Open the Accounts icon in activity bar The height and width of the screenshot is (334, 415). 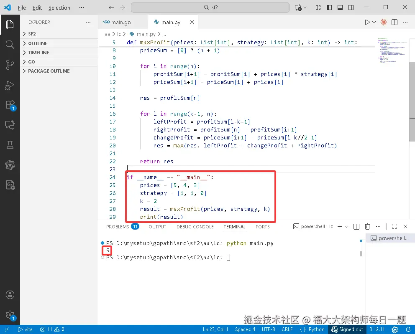[x=10, y=295]
